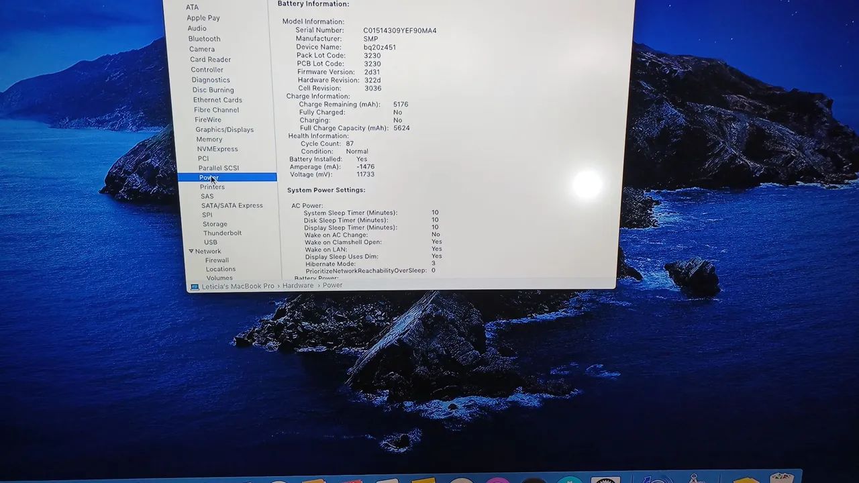Click the Display Sleep Uses Dim label
859x483 pixels.
pyautogui.click(x=342, y=257)
